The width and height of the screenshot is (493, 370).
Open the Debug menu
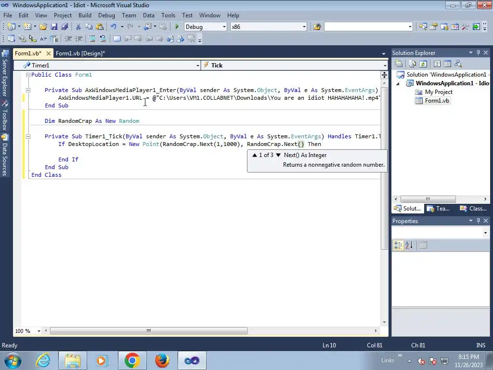pos(106,15)
